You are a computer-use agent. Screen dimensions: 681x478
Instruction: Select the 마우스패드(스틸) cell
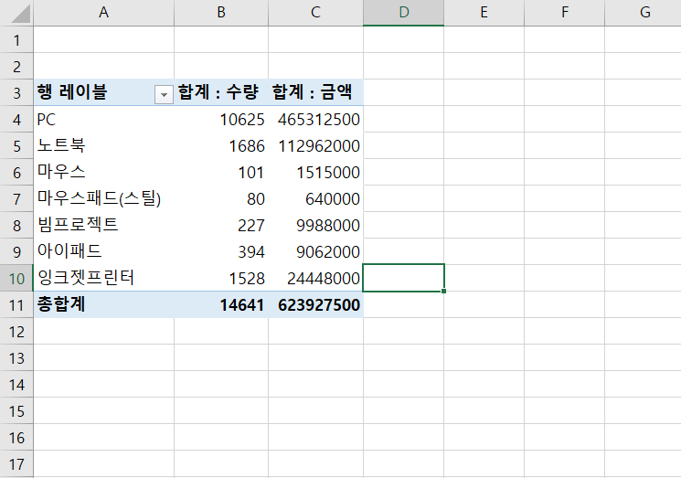(x=103, y=199)
